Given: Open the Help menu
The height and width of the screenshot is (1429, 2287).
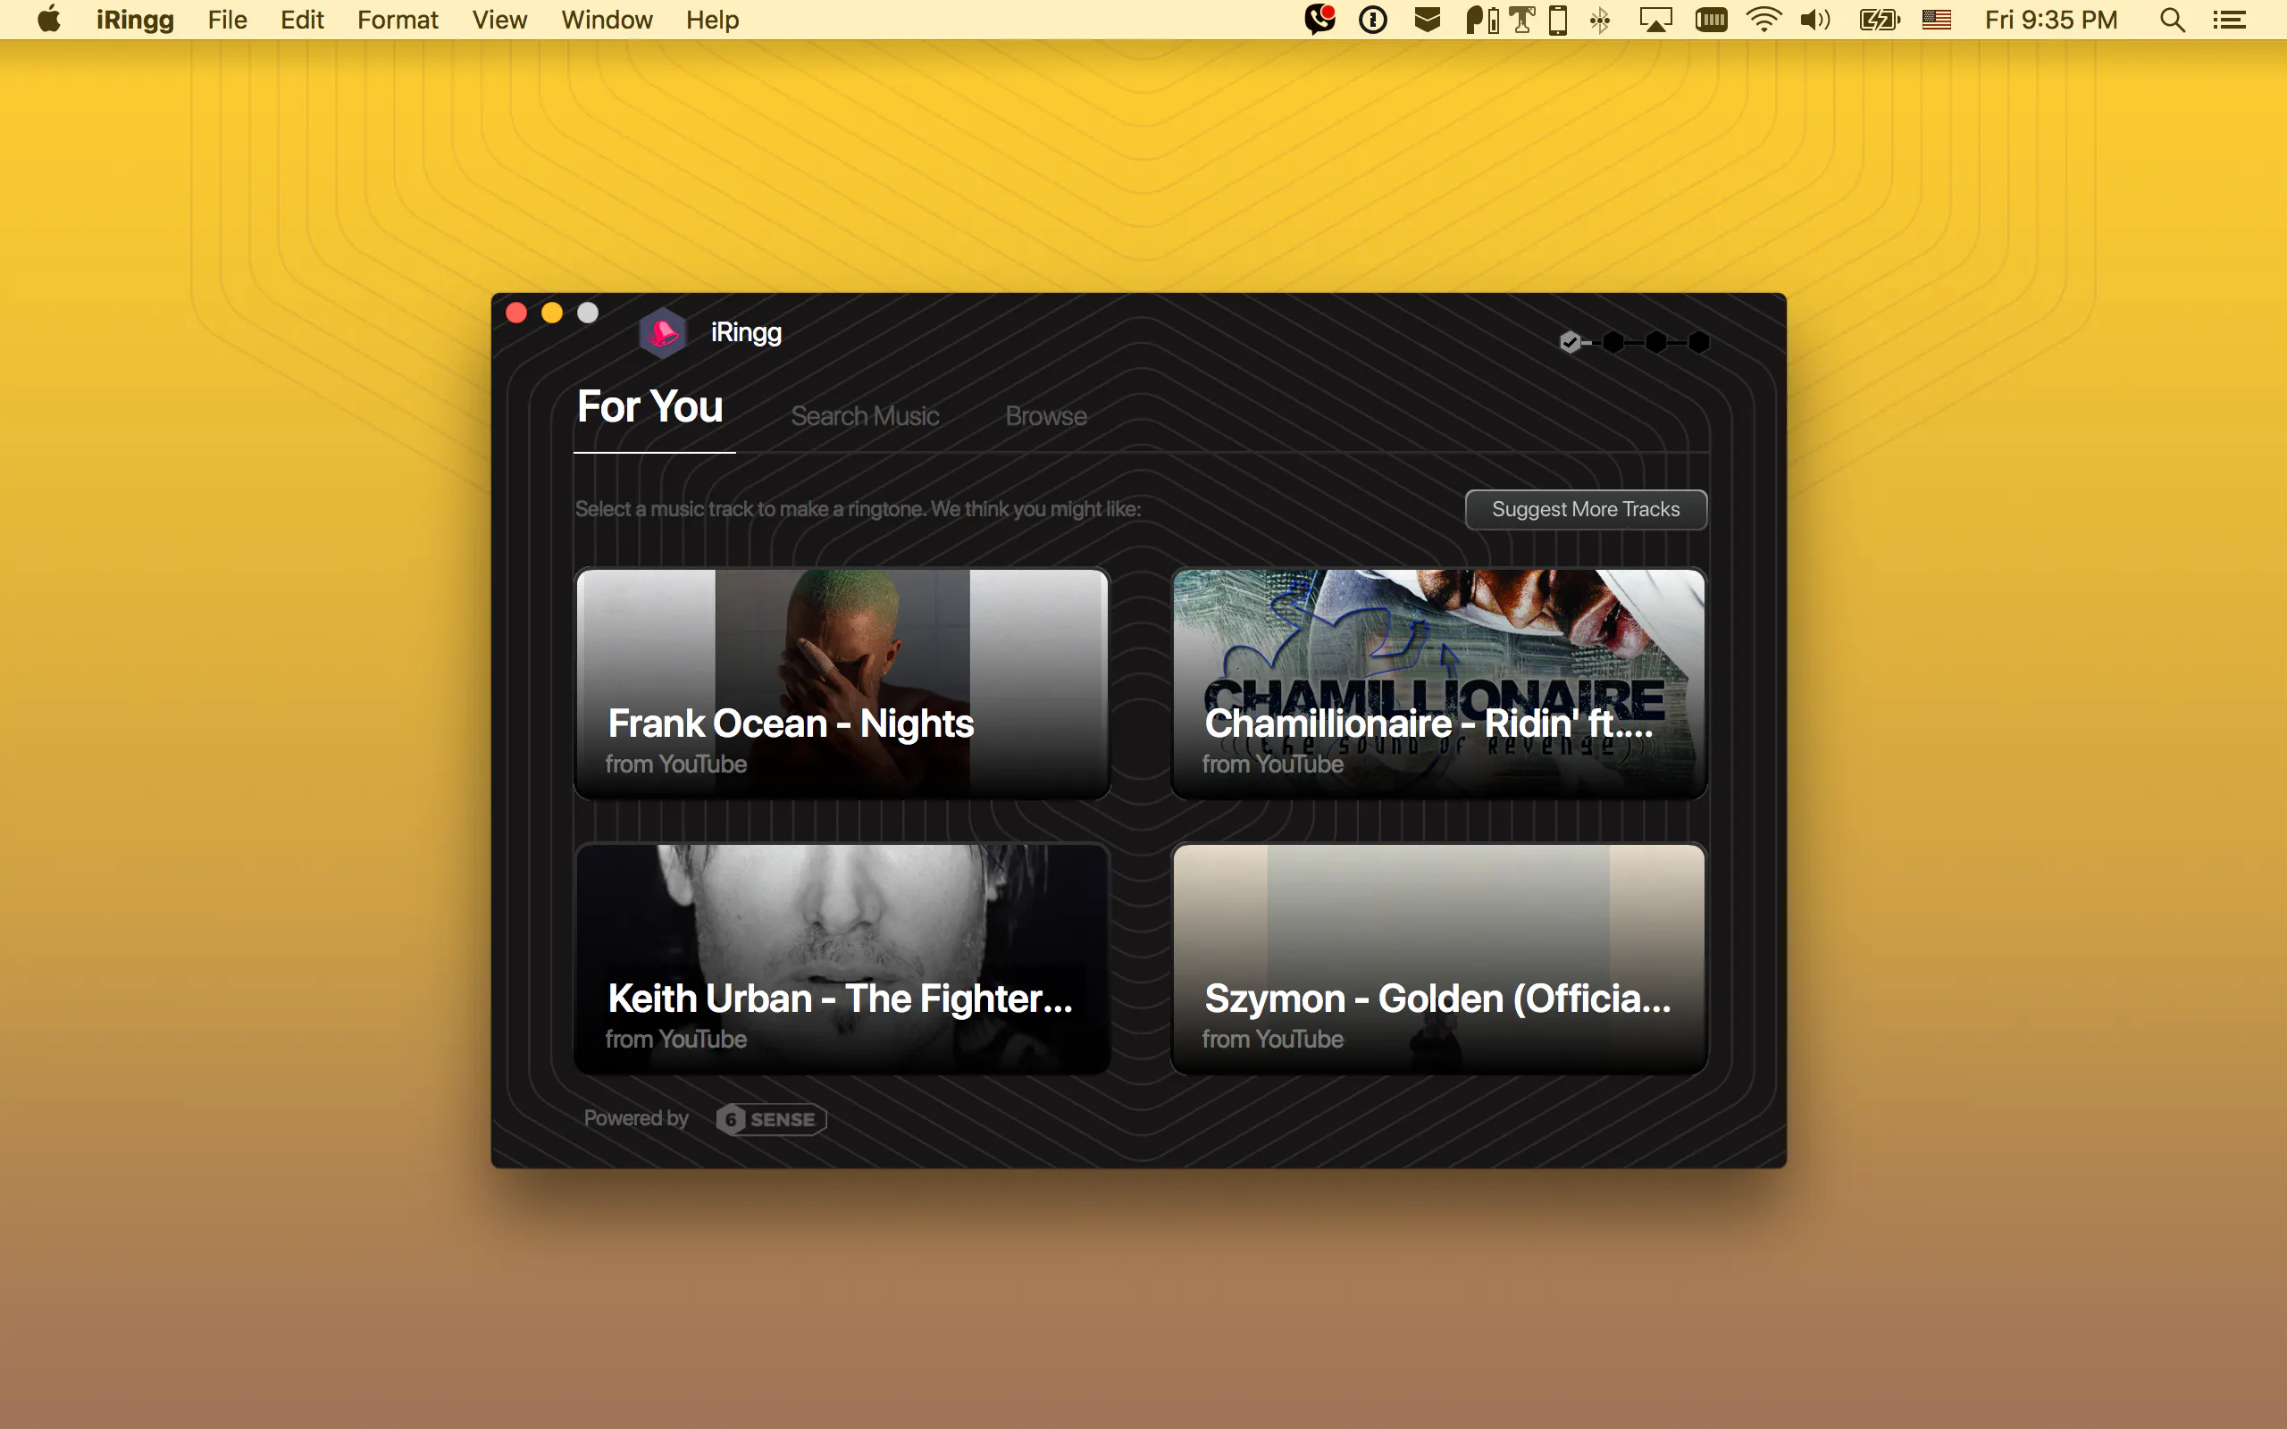Looking at the screenshot, I should click(x=713, y=20).
